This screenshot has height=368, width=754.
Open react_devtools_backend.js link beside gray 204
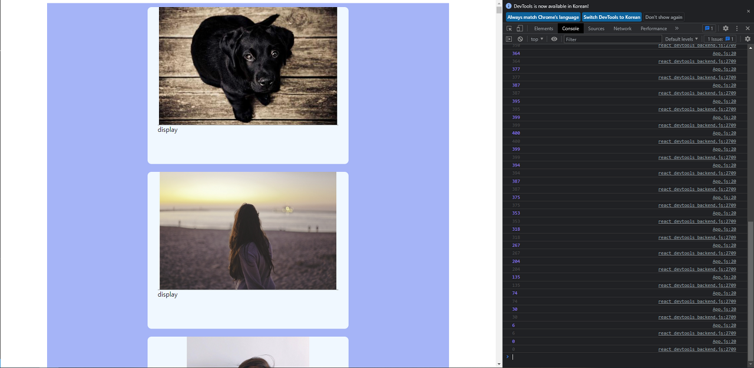point(697,269)
